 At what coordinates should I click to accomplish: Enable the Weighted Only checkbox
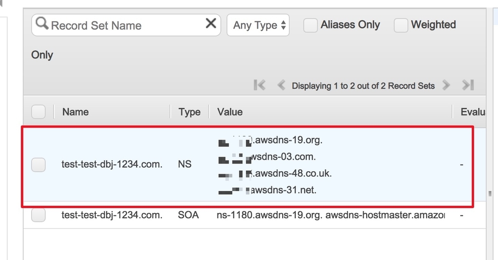[401, 25]
